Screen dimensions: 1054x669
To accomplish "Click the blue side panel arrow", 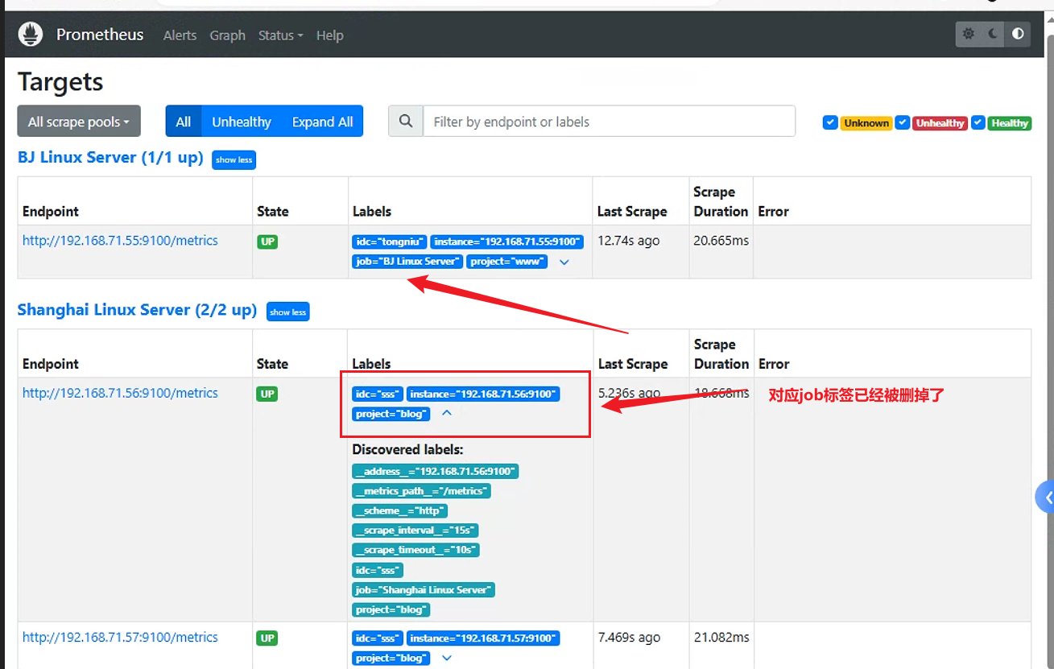I will 1045,498.
